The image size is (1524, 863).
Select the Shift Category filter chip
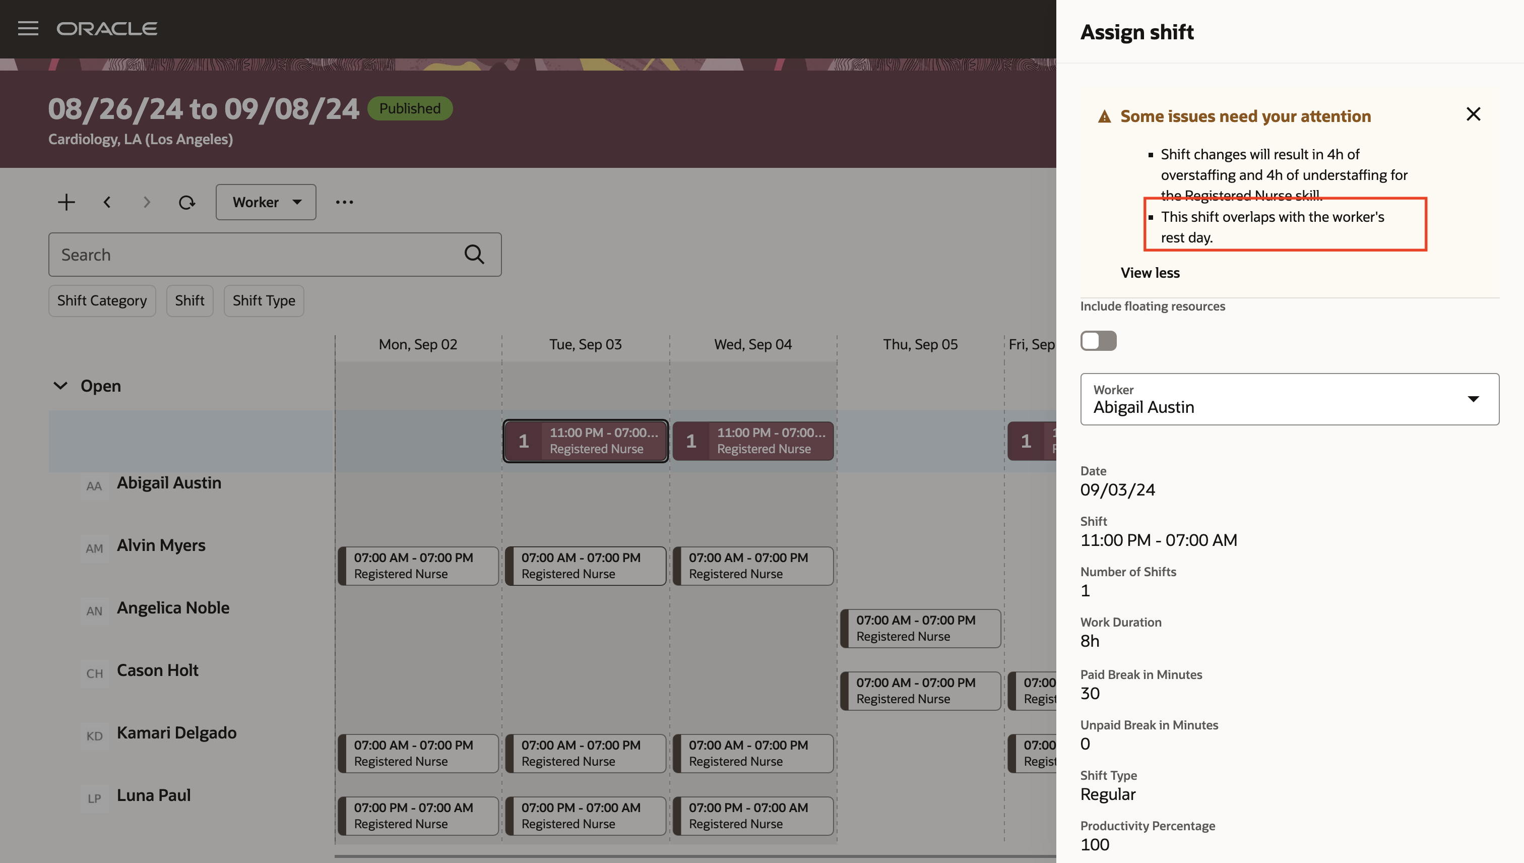click(102, 300)
